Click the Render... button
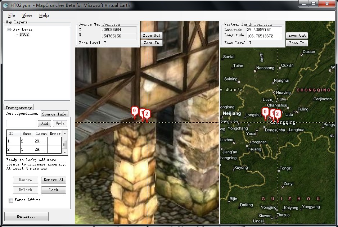Screen dimensions: 338x227 click(x=26, y=216)
